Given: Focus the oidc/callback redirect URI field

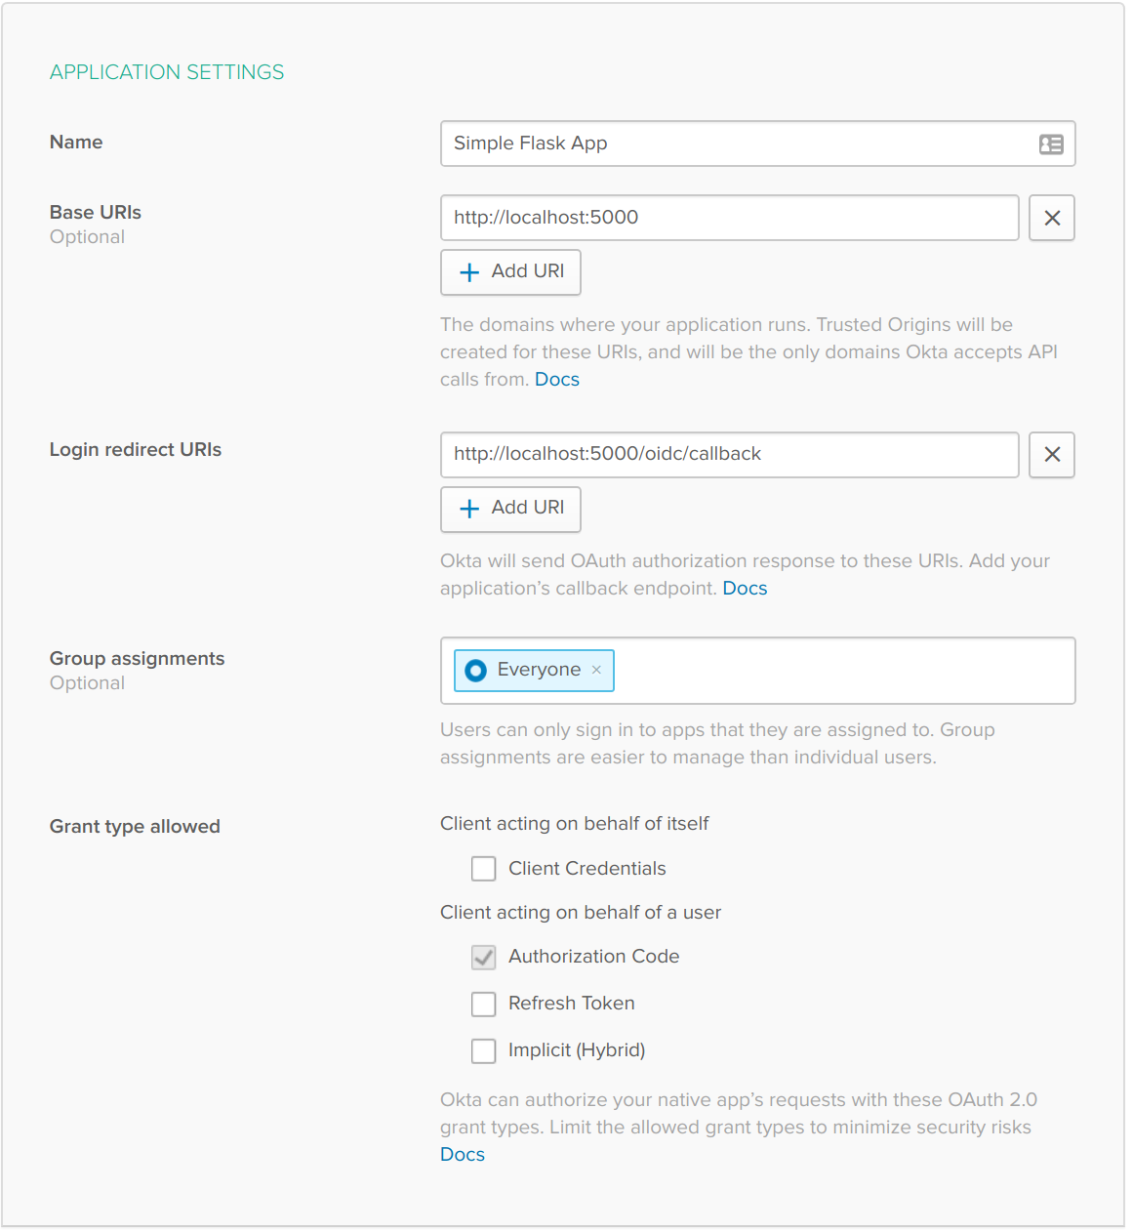Looking at the screenshot, I should 729,455.
